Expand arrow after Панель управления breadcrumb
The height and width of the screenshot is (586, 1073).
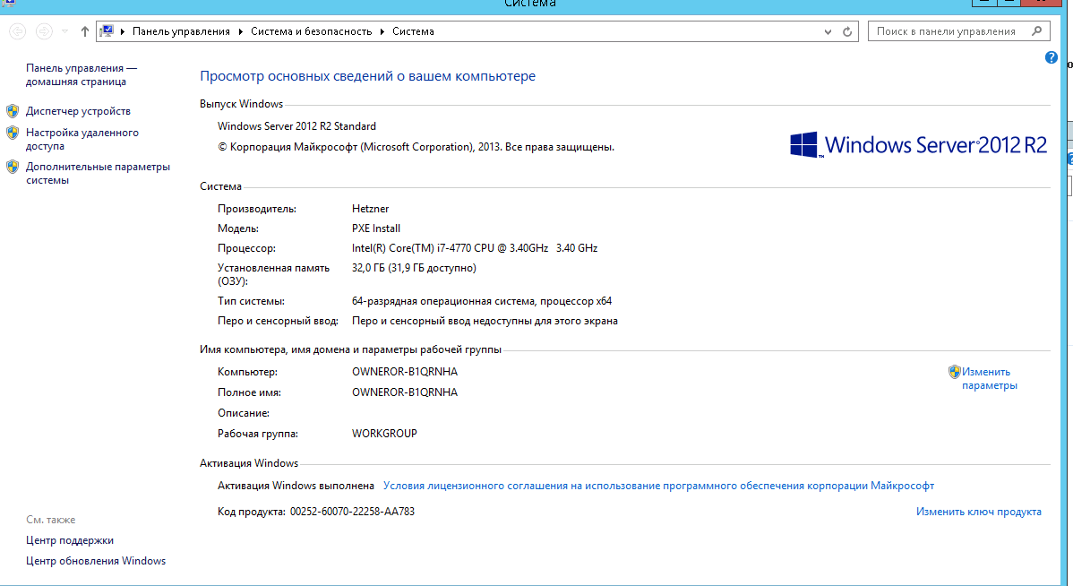click(241, 31)
